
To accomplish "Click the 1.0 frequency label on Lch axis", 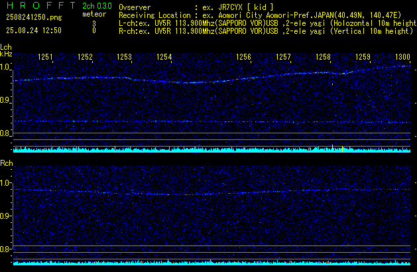I will (x=5, y=67).
